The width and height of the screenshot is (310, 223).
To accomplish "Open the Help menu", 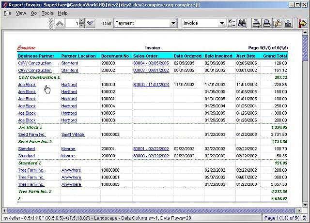I will click(x=62, y=13).
